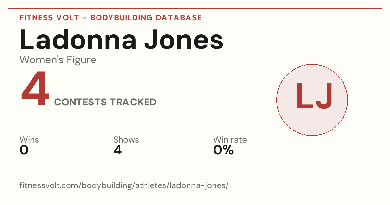This screenshot has height=205, width=390.
Task: Select the Shows stat label
Action: coord(126,140)
